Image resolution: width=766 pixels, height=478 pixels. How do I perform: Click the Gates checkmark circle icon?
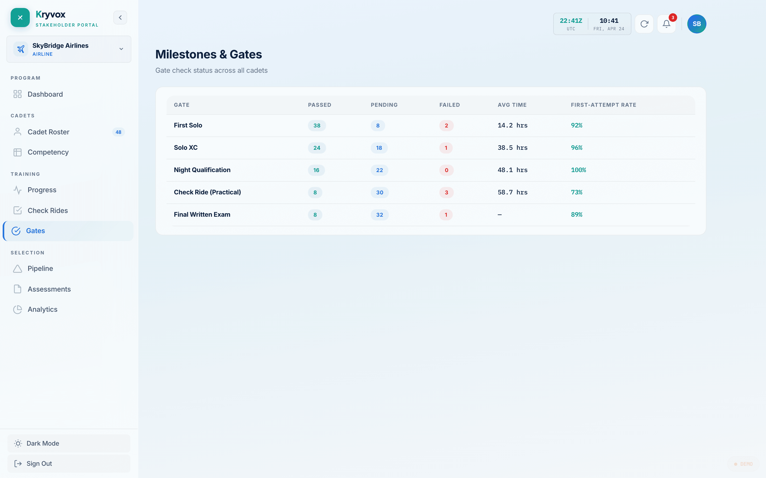point(16,231)
